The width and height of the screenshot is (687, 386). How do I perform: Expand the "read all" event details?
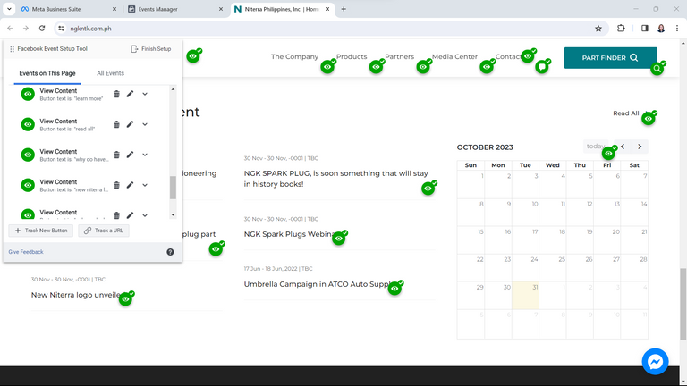(x=145, y=124)
